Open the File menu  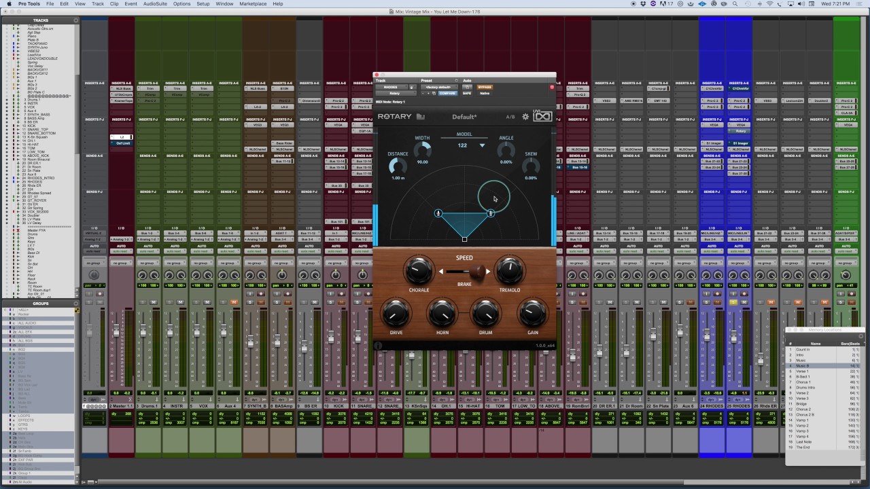(x=50, y=3)
